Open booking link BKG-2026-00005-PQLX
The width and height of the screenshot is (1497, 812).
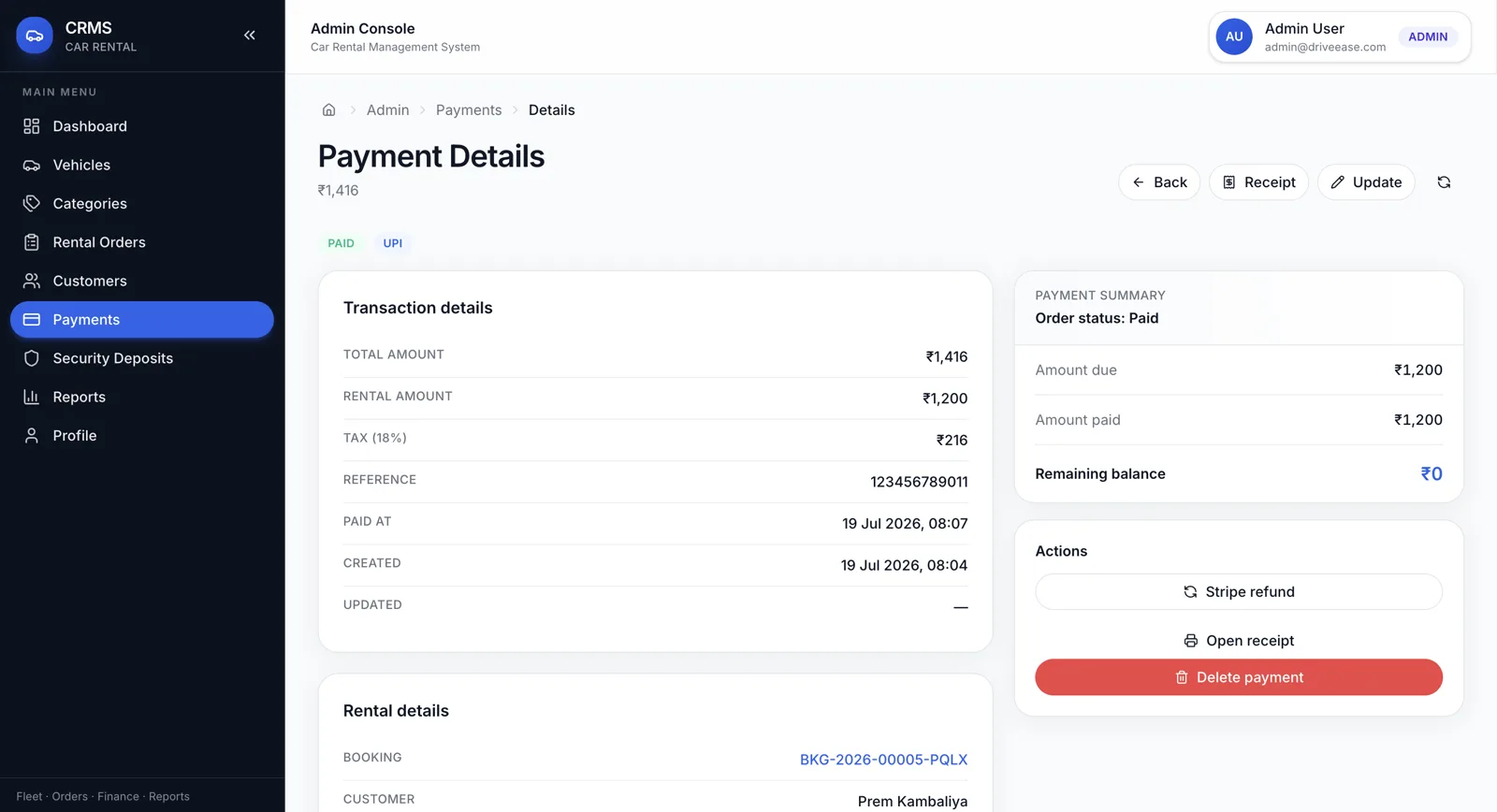coord(883,760)
